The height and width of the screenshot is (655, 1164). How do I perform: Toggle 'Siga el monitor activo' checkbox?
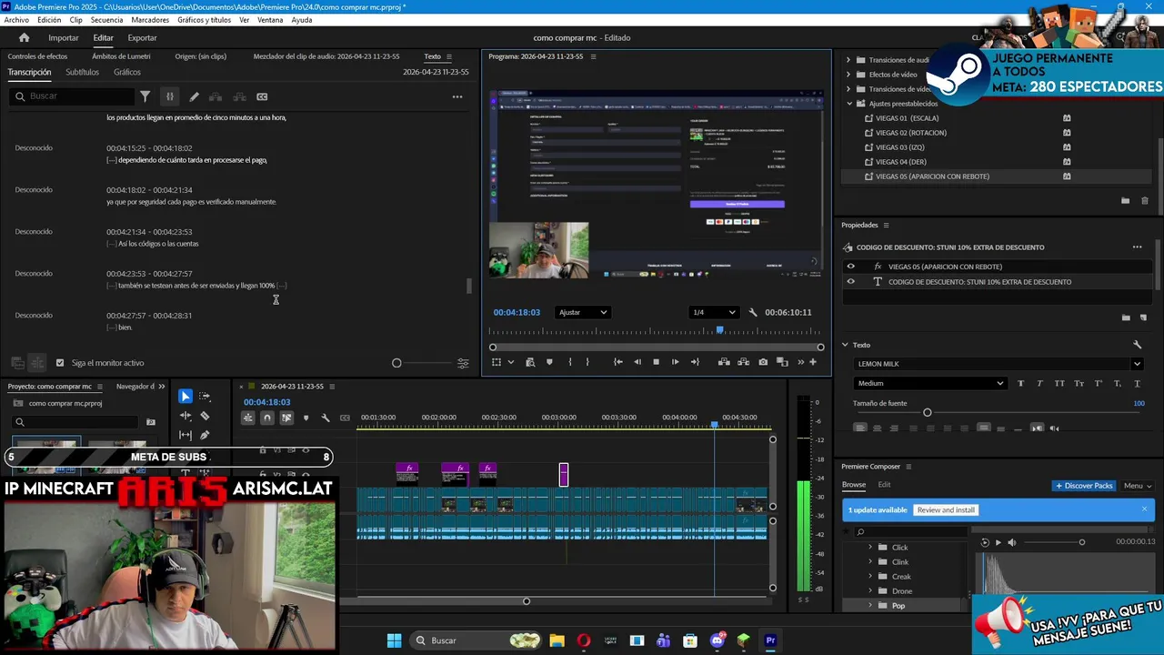click(60, 363)
